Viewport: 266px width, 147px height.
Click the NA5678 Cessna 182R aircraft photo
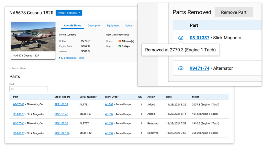[33, 36]
